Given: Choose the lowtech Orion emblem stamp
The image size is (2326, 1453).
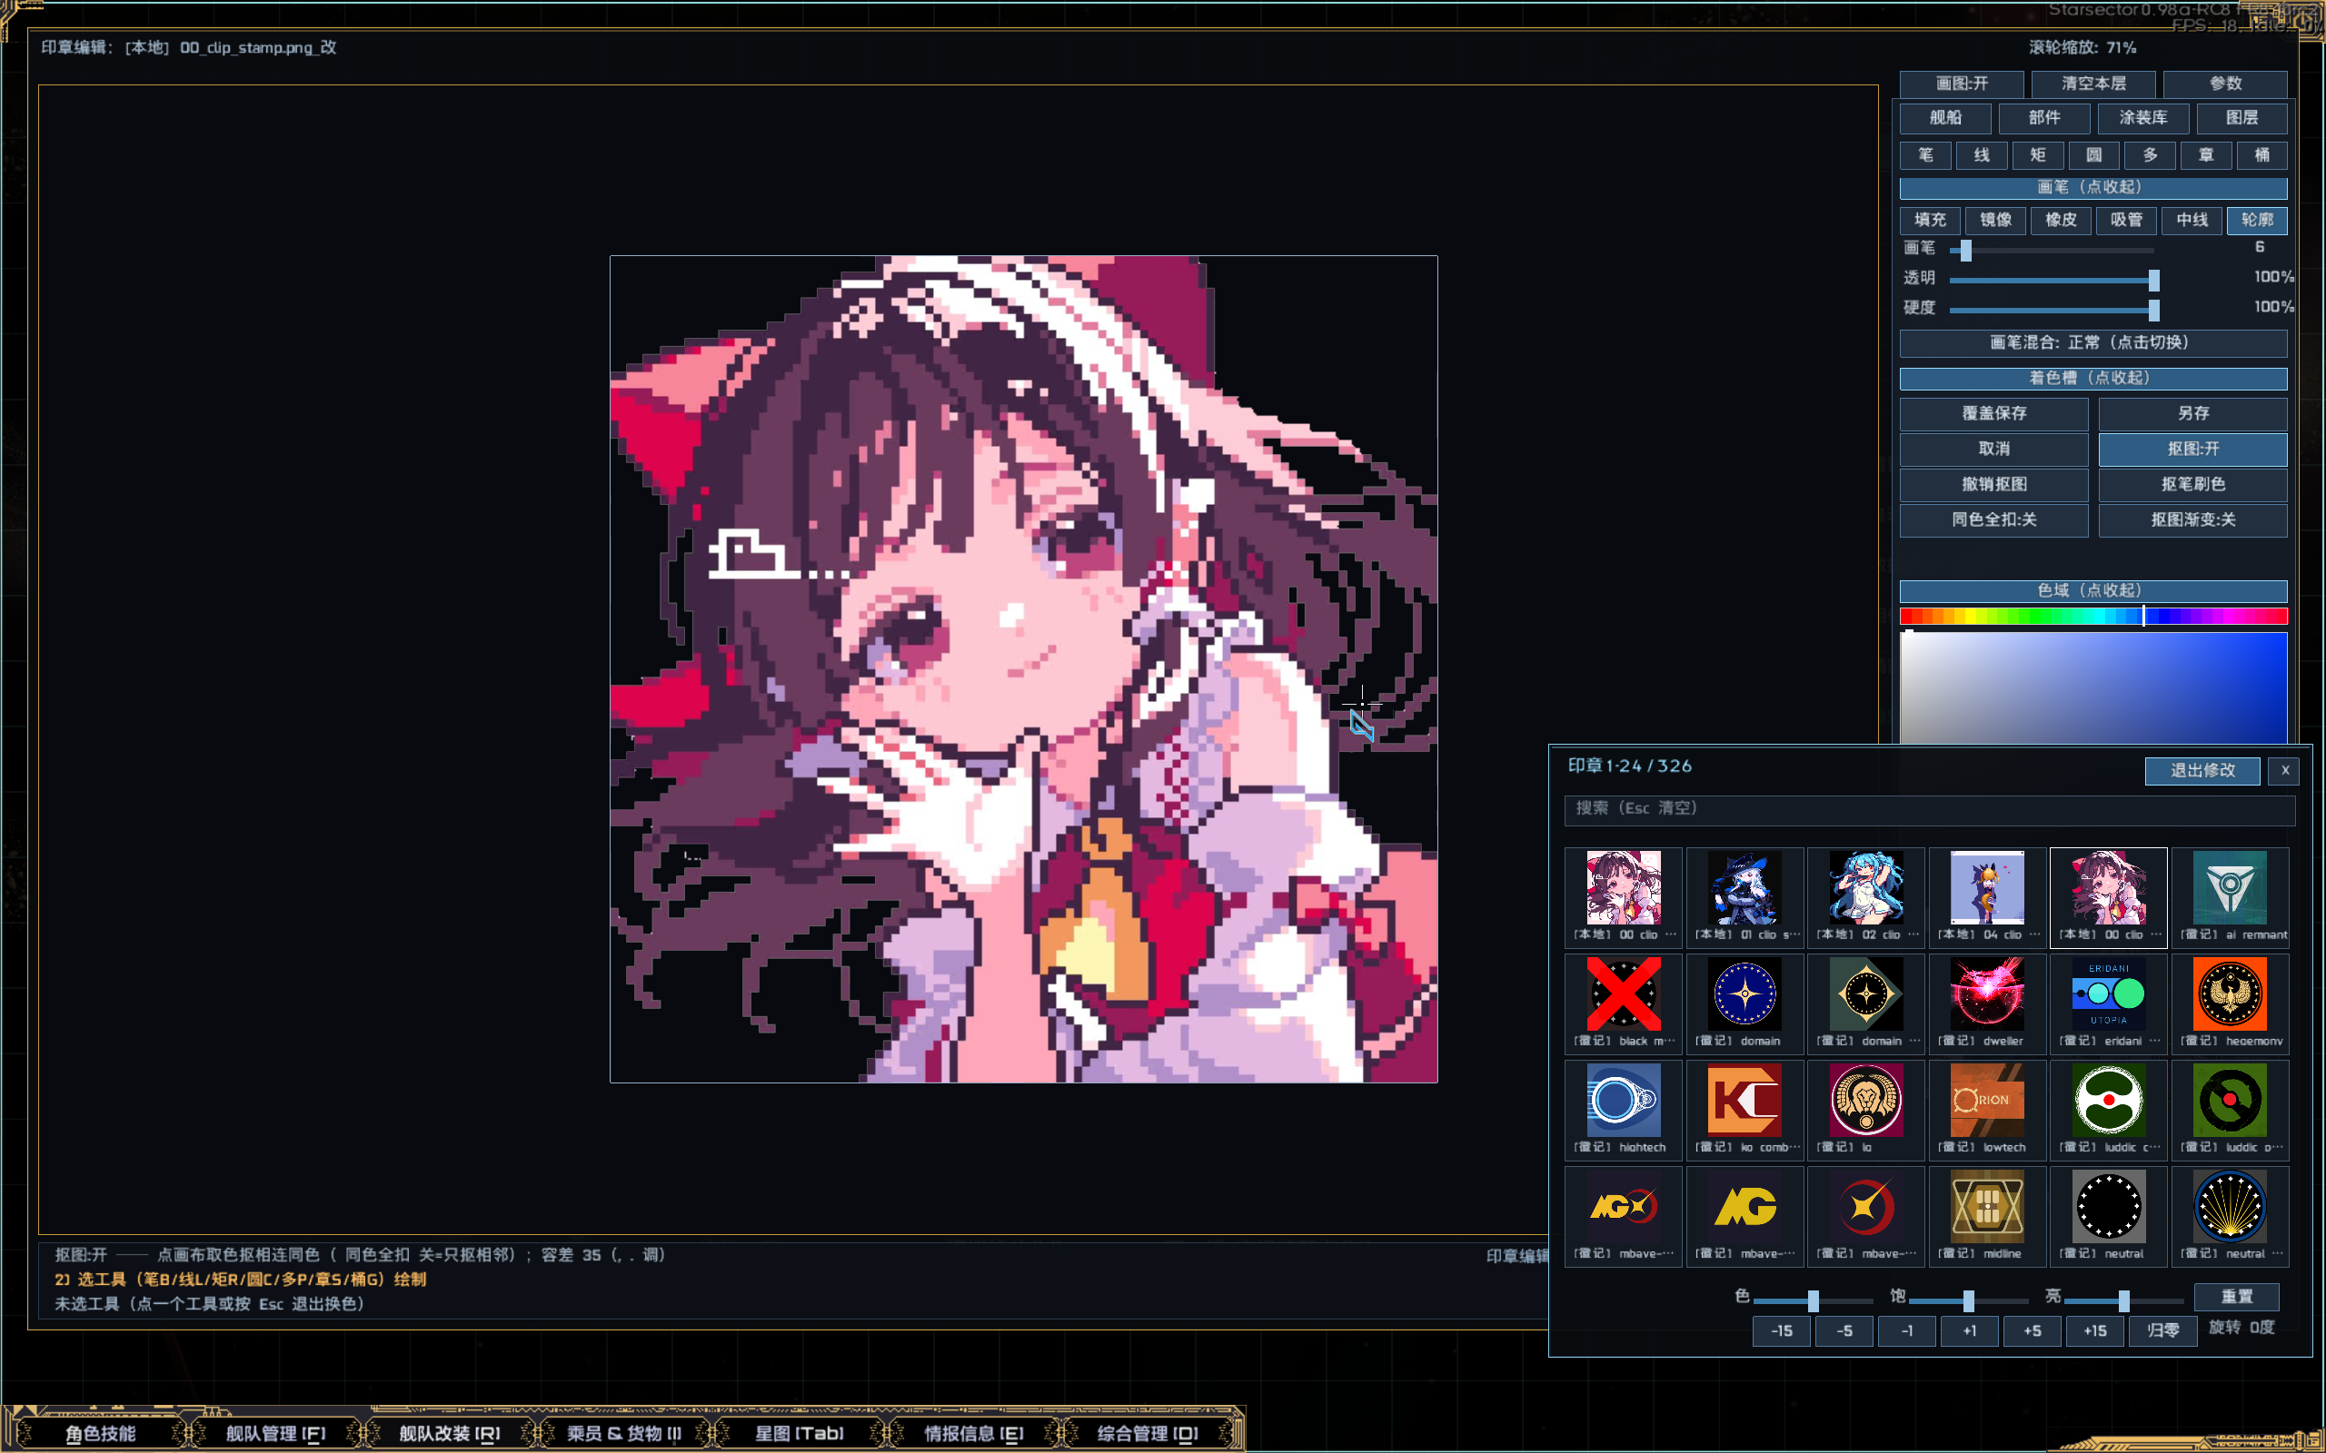Looking at the screenshot, I should [1987, 1110].
